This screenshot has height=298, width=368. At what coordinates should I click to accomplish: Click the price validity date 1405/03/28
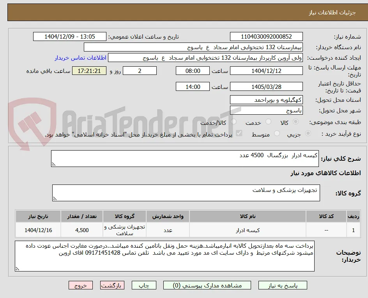[x=266, y=87]
